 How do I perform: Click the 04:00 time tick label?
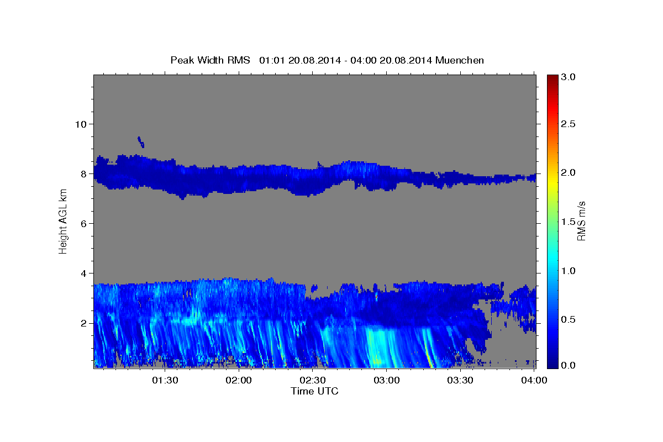pyautogui.click(x=534, y=380)
